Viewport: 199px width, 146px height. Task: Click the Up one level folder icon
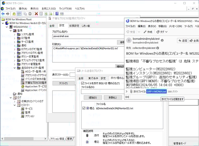pos(14,14)
